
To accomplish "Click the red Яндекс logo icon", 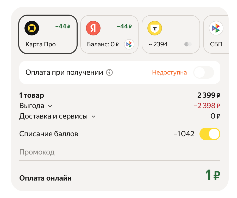I will [93, 28].
